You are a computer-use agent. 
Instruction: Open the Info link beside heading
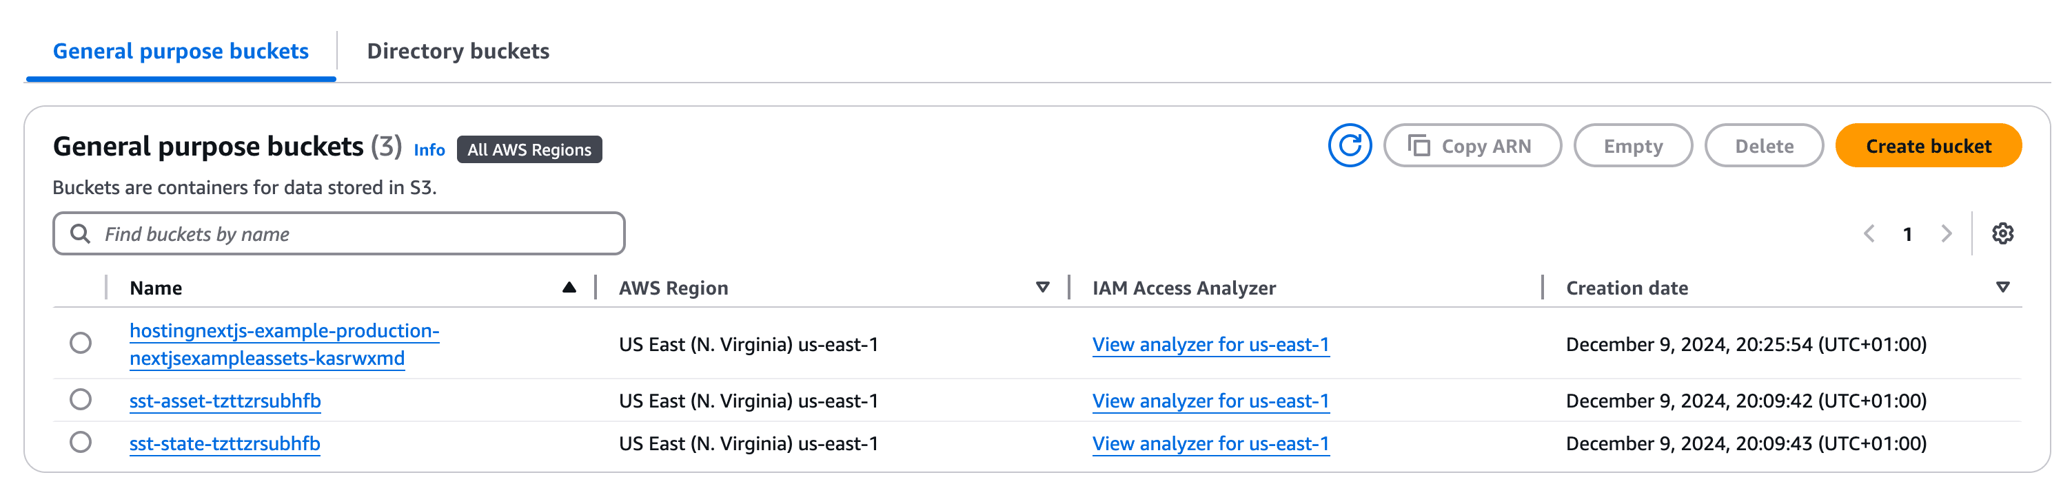429,150
